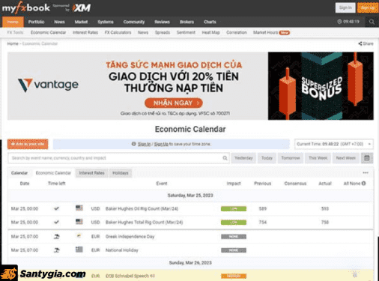Open Interest Rates in FX Tools bar
This screenshot has width=379, height=281.
point(85,32)
